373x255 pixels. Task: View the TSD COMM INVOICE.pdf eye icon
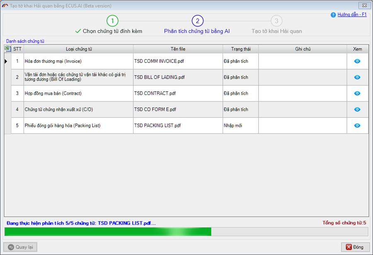[x=357, y=61]
